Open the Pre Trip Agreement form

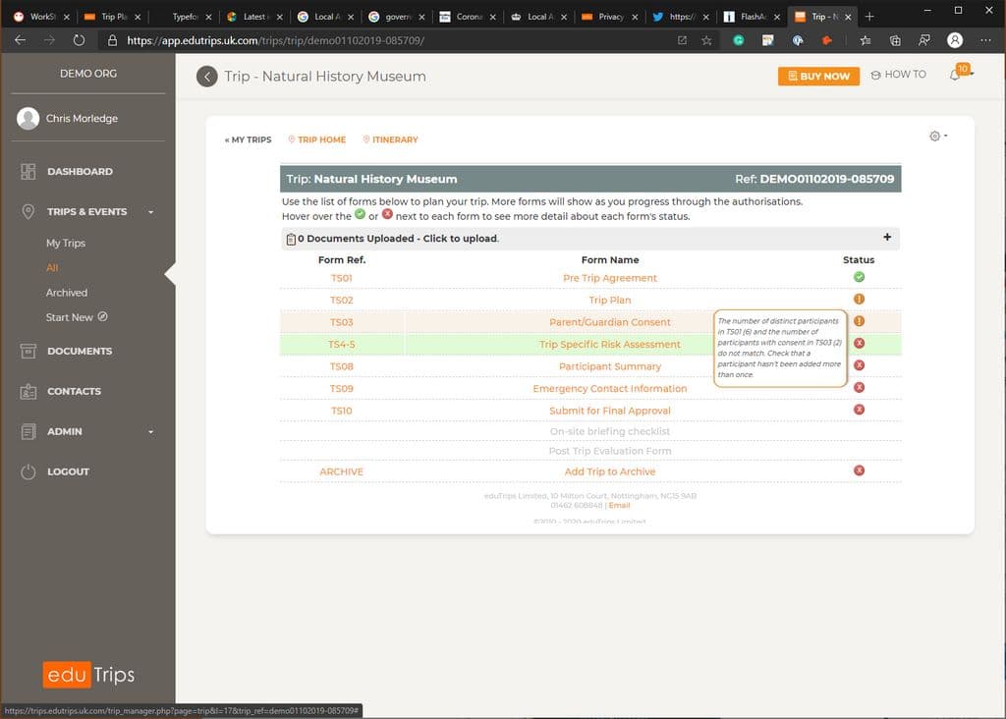(609, 278)
